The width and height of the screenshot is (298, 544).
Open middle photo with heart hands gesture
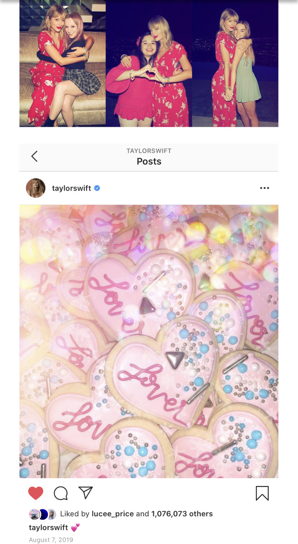point(149,63)
